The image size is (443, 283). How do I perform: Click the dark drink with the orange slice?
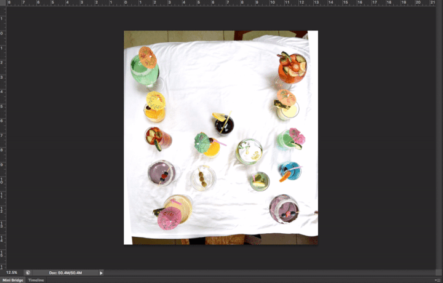223,124
